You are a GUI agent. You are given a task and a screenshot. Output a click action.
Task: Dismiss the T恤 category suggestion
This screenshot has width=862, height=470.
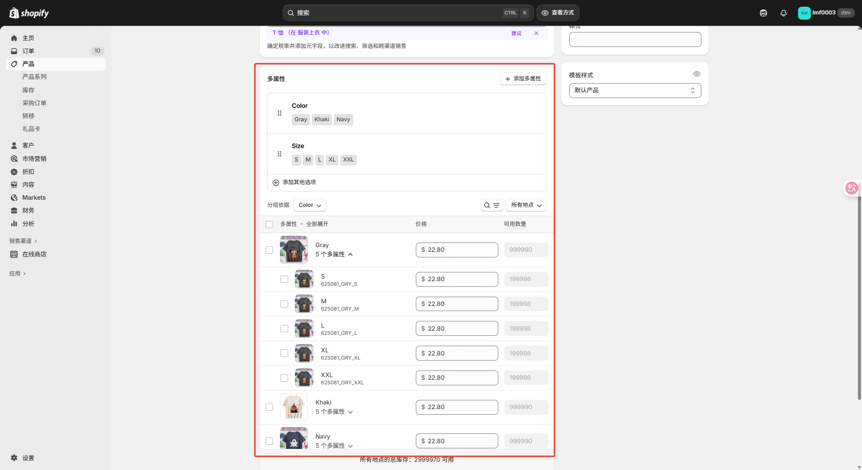point(536,33)
